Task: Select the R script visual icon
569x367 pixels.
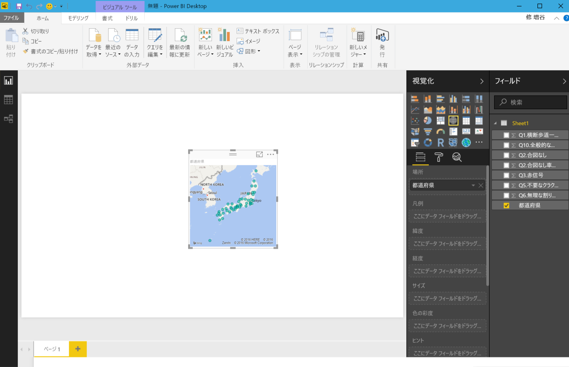Action: [x=441, y=143]
